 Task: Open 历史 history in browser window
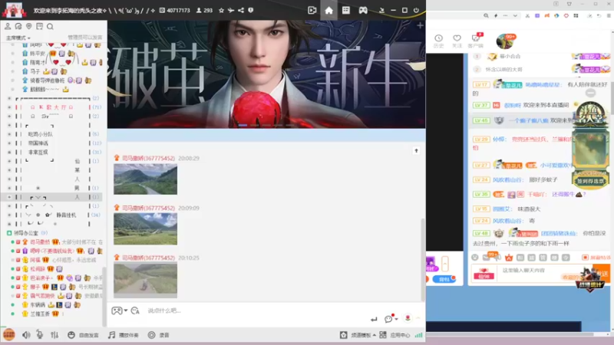[438, 41]
